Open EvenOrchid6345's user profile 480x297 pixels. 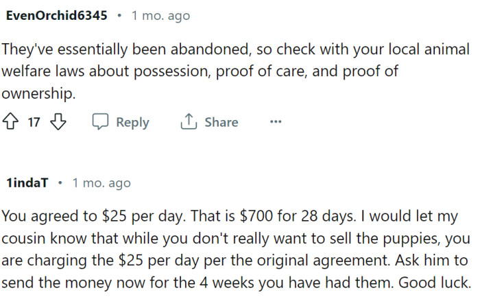[x=56, y=15]
